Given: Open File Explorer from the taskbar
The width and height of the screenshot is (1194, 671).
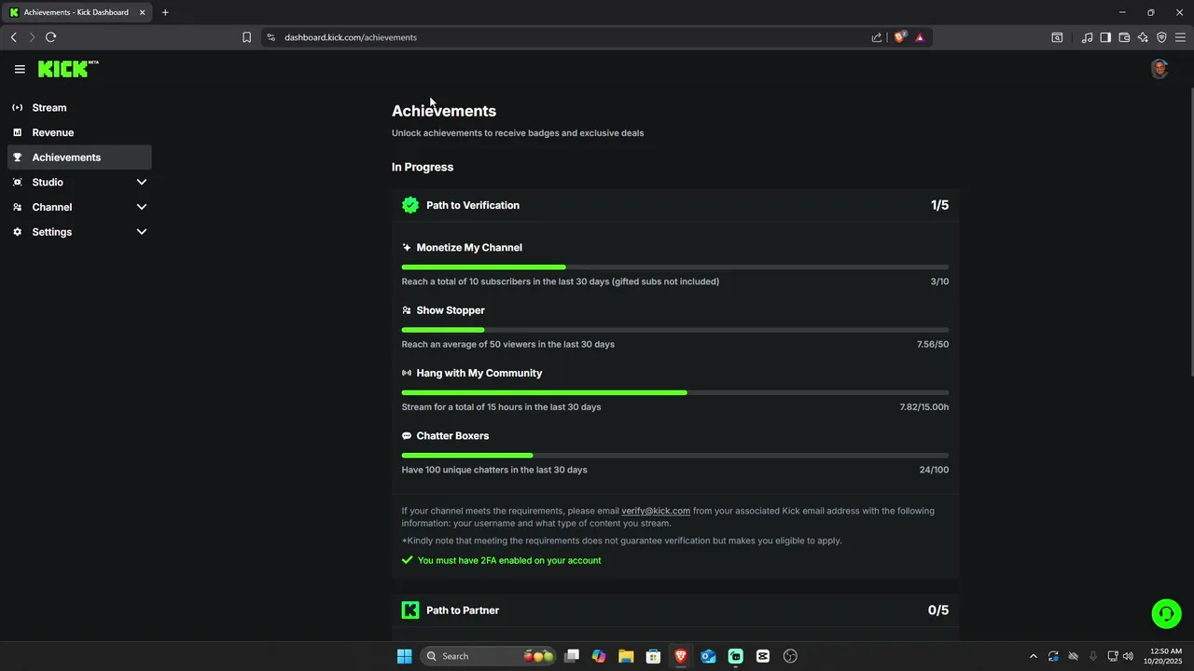Looking at the screenshot, I should [x=626, y=656].
